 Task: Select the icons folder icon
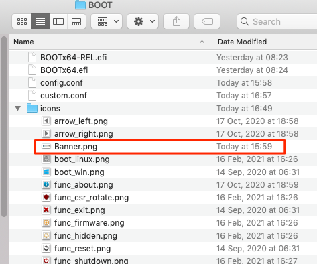(x=32, y=109)
